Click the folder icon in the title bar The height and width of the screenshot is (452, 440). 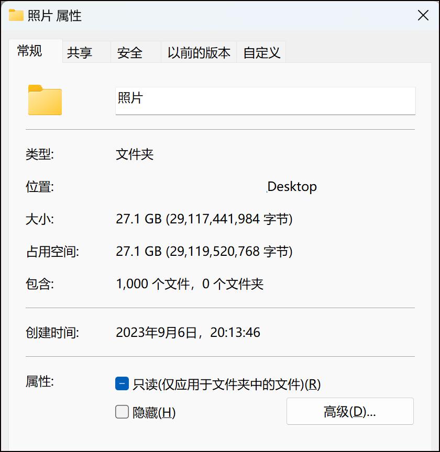[16, 16]
